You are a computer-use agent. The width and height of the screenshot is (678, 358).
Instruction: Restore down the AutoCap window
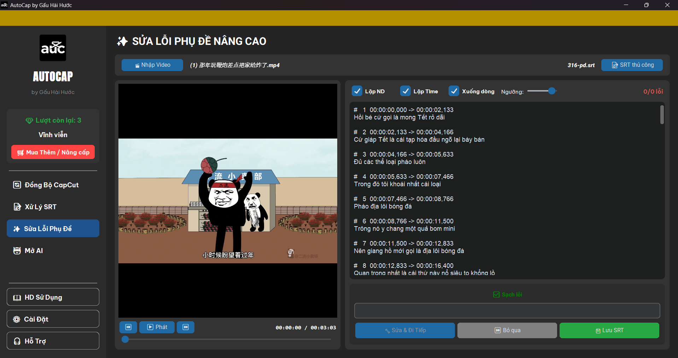coord(647,5)
